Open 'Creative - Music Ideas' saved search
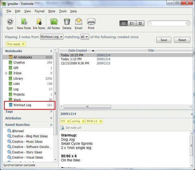Viewport: 195px width, 170px height. tap(25, 142)
